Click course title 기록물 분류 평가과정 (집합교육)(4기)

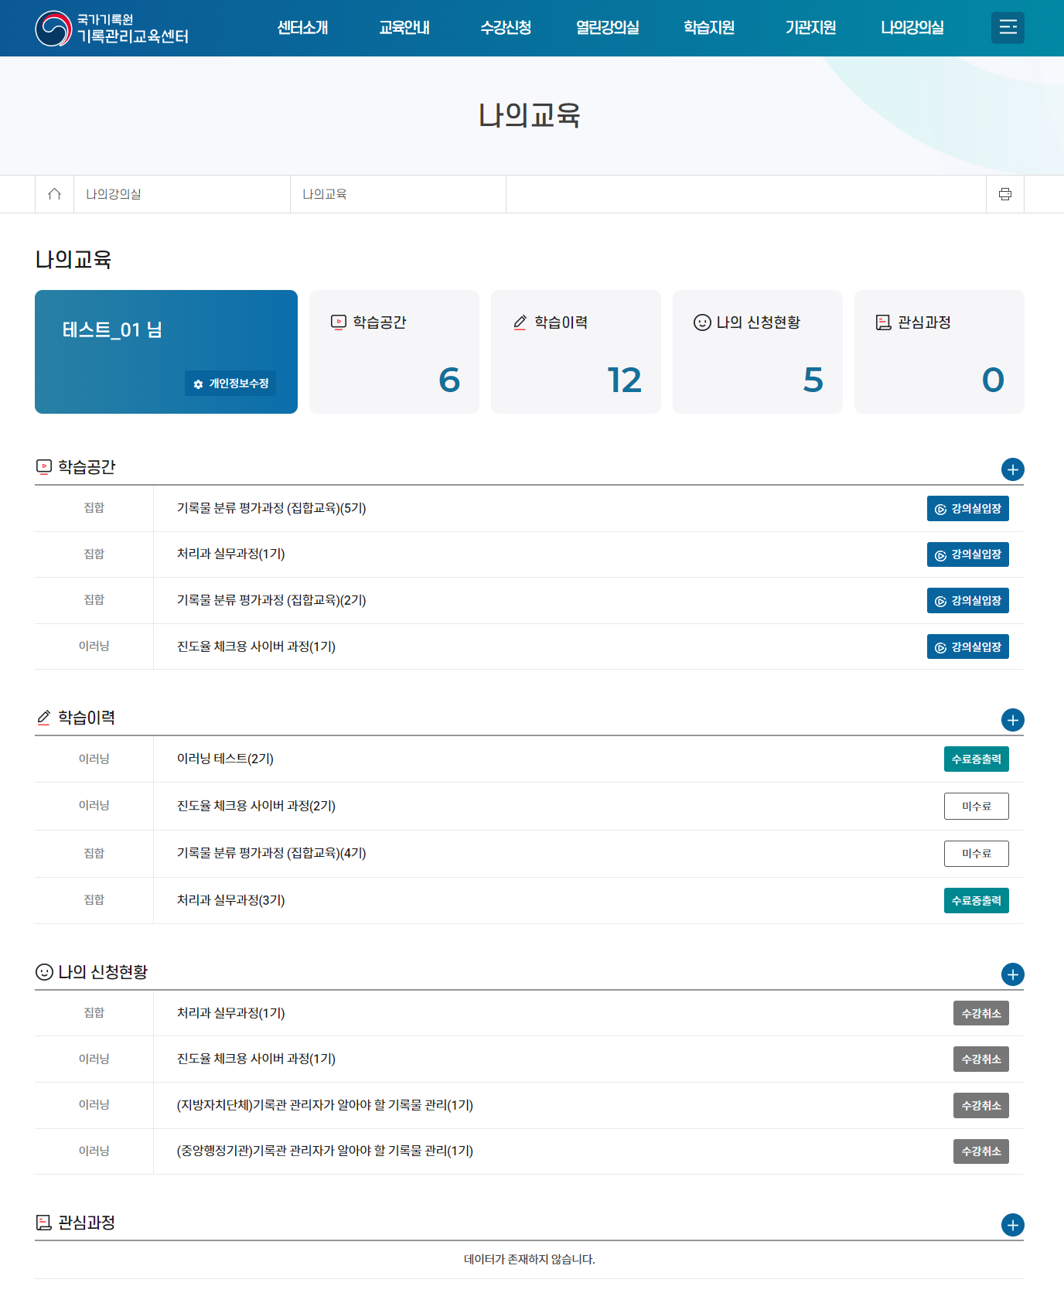coord(271,853)
